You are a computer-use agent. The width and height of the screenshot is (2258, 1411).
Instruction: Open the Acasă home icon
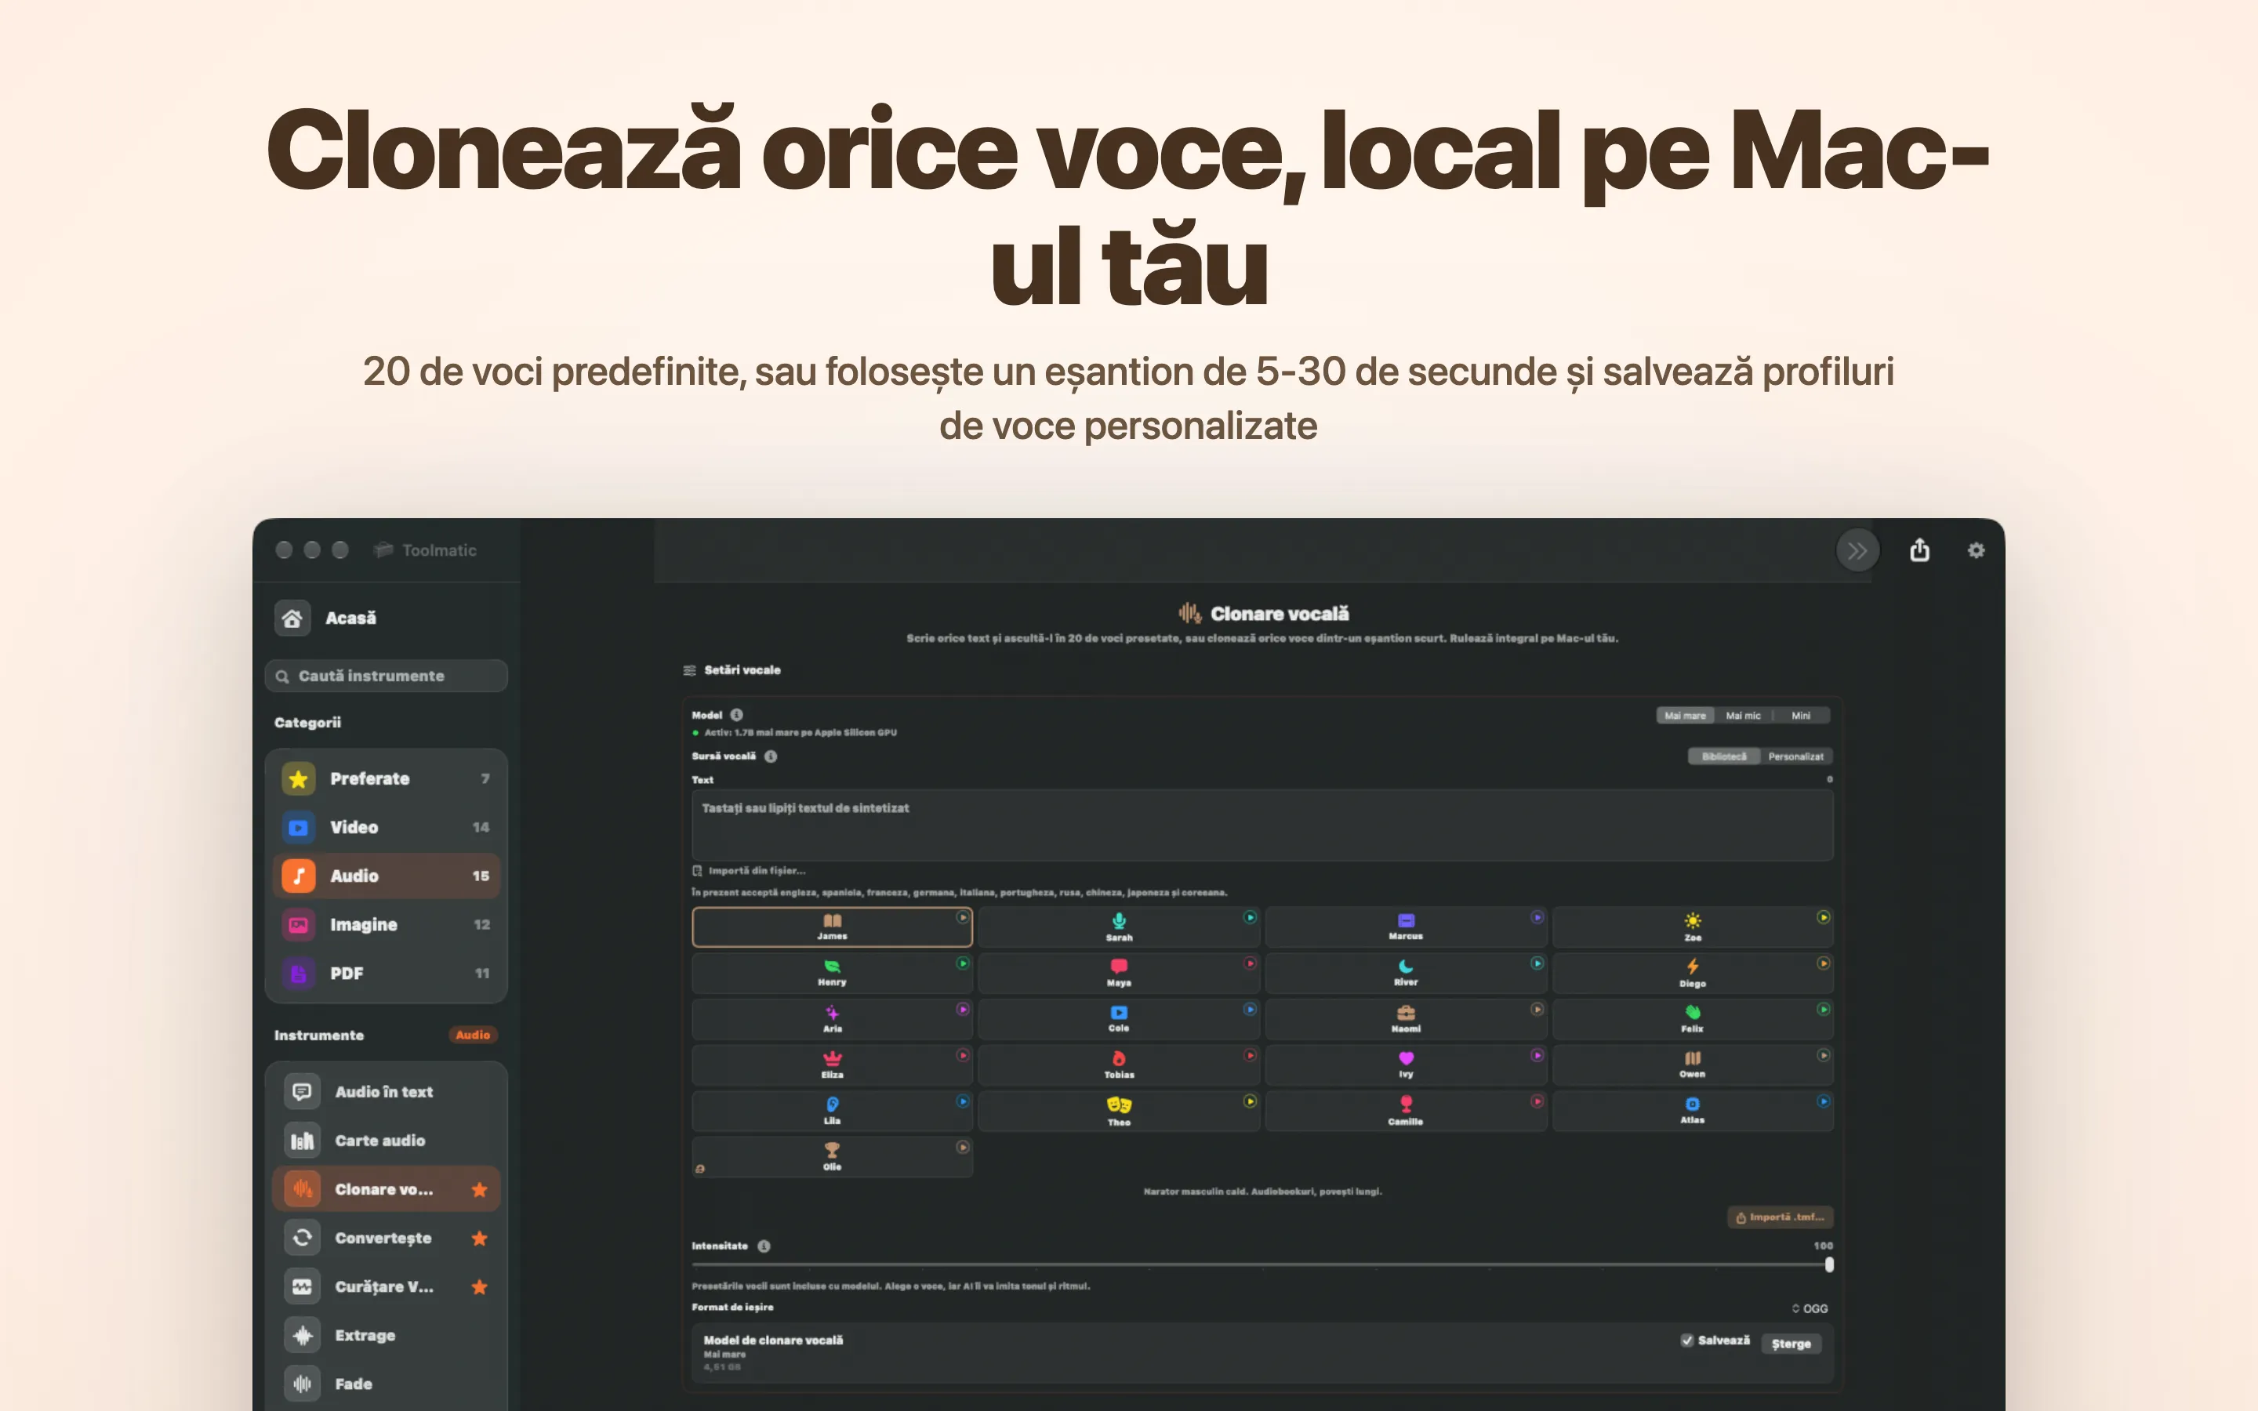(292, 618)
